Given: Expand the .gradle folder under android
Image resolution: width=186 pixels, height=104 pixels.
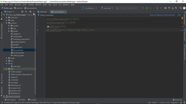Looking at the screenshot, I should (9, 26).
